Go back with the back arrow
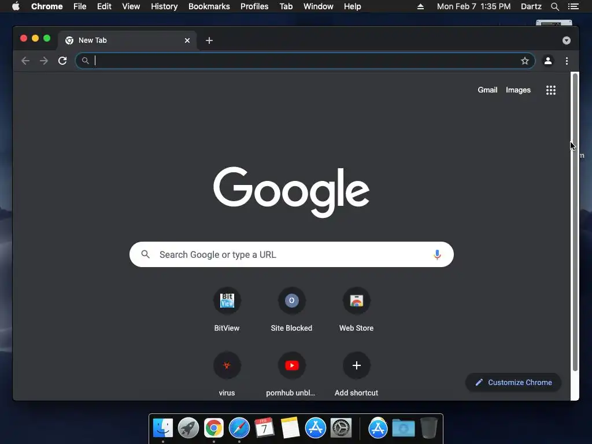Screen dimensions: 592x444 [x=25, y=61]
